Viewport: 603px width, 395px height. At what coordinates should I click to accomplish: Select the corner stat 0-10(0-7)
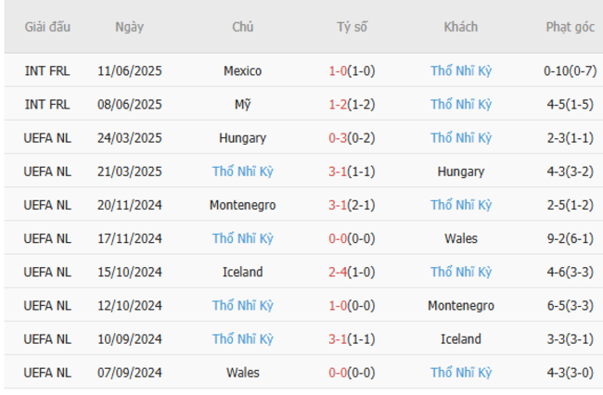point(570,70)
